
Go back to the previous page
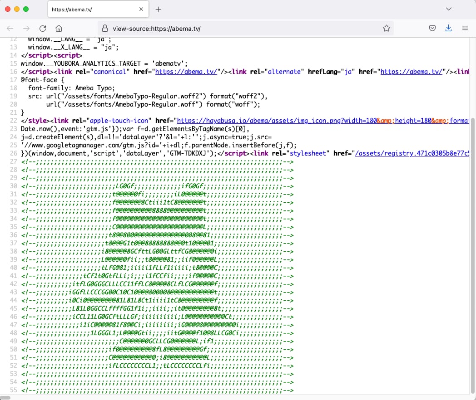[x=10, y=29]
